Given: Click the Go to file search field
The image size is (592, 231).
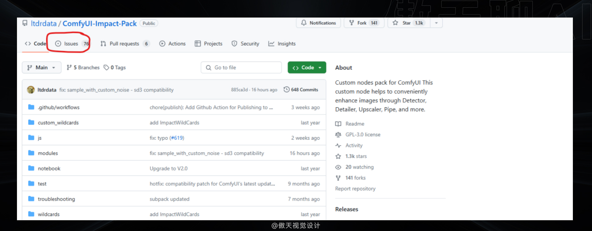Looking at the screenshot, I should click(241, 67).
